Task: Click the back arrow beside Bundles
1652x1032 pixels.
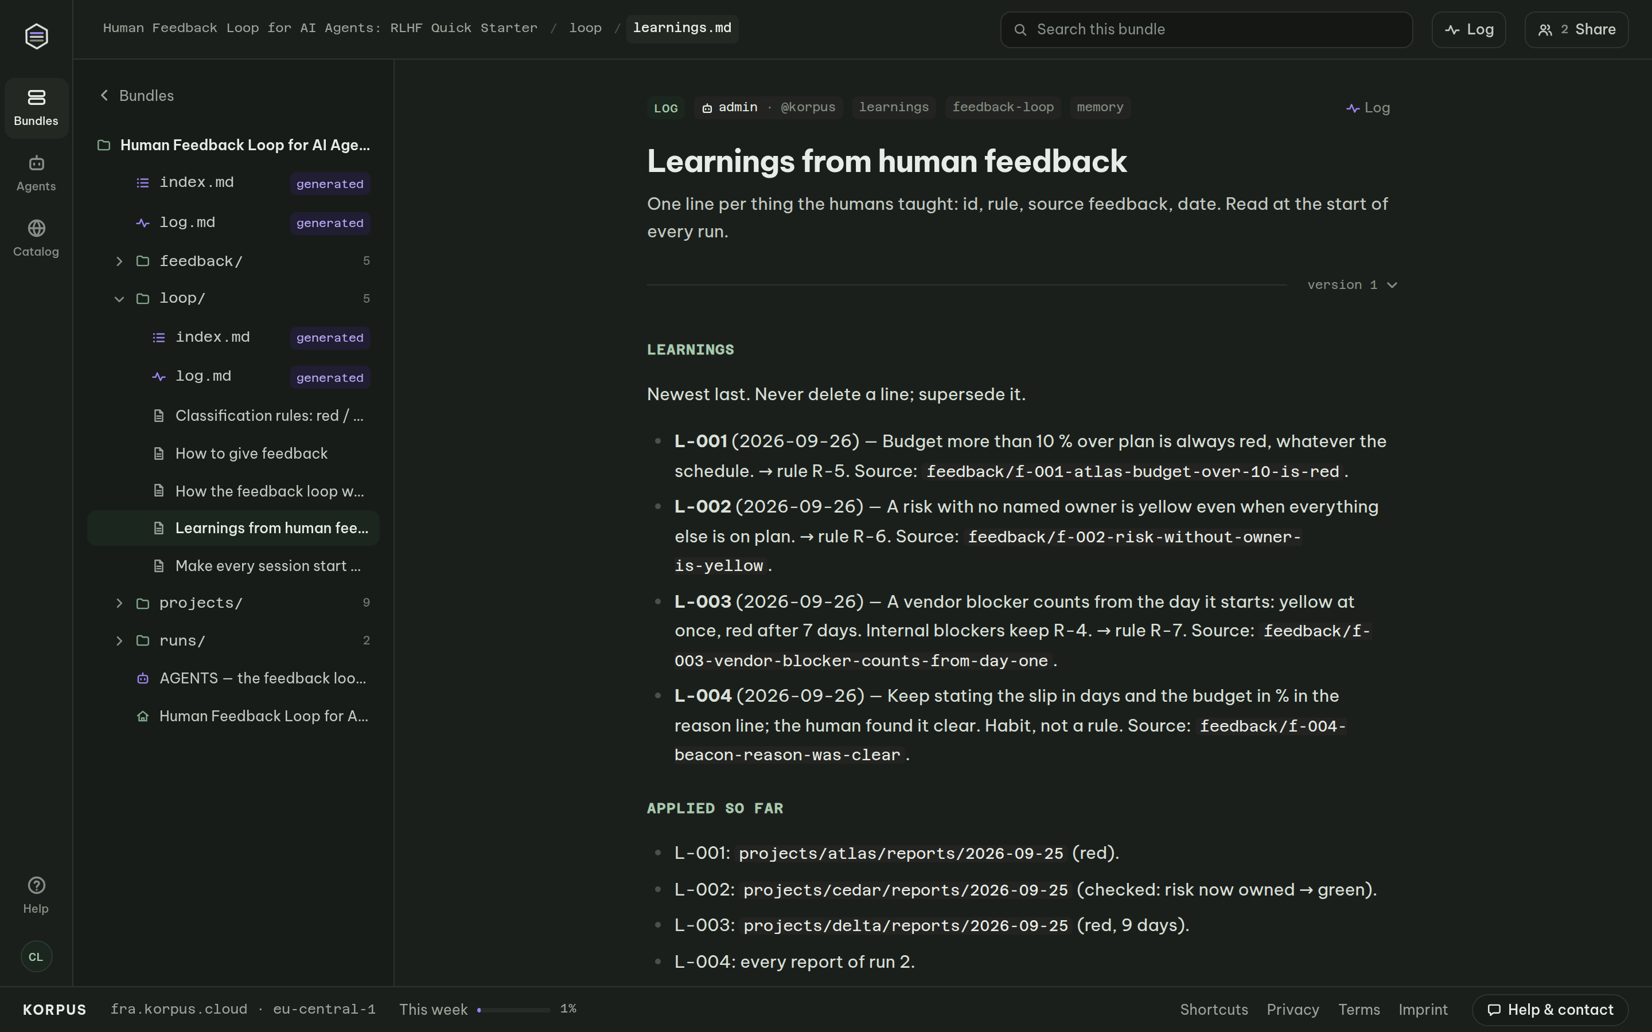Action: tap(104, 96)
